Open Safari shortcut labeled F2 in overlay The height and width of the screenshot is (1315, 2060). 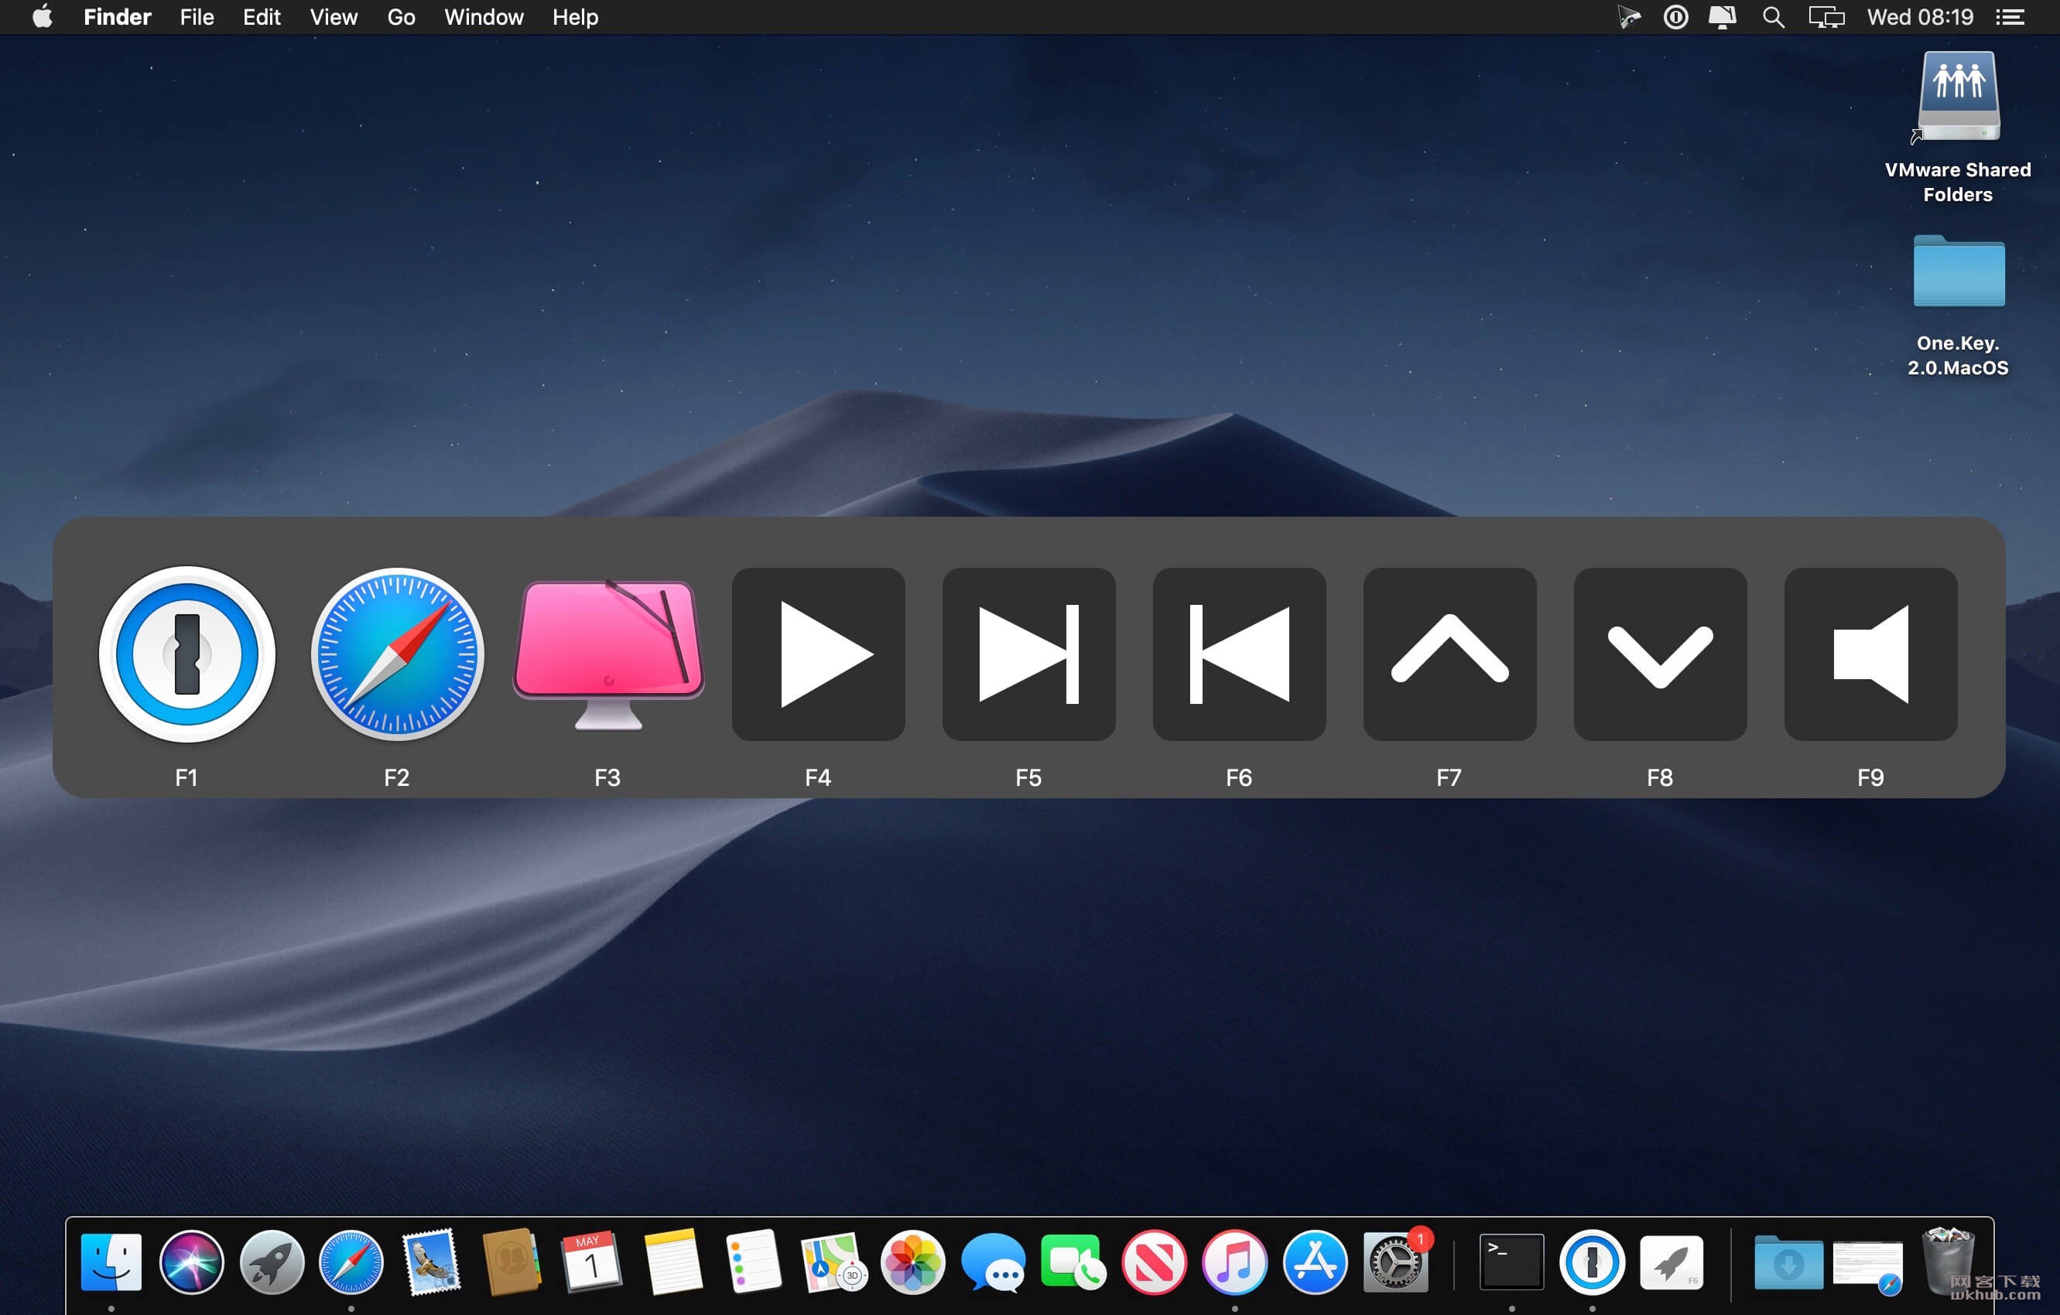(397, 654)
